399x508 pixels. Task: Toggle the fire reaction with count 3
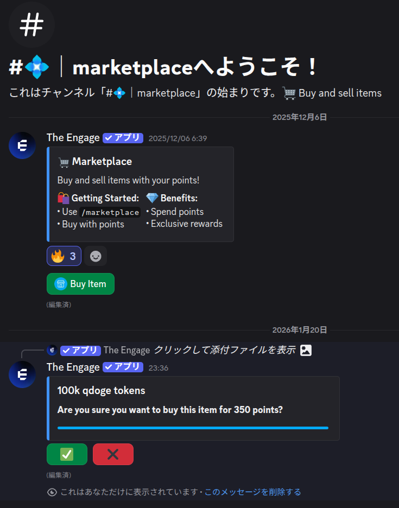click(x=64, y=256)
